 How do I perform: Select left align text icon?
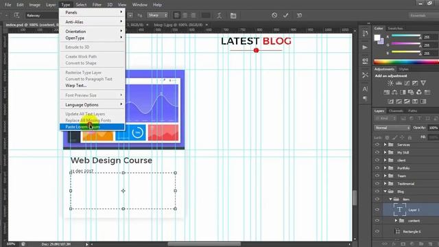click(177, 15)
